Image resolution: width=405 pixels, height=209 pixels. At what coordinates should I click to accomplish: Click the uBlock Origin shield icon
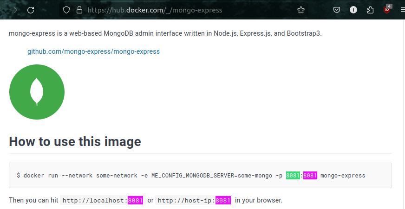387,10
